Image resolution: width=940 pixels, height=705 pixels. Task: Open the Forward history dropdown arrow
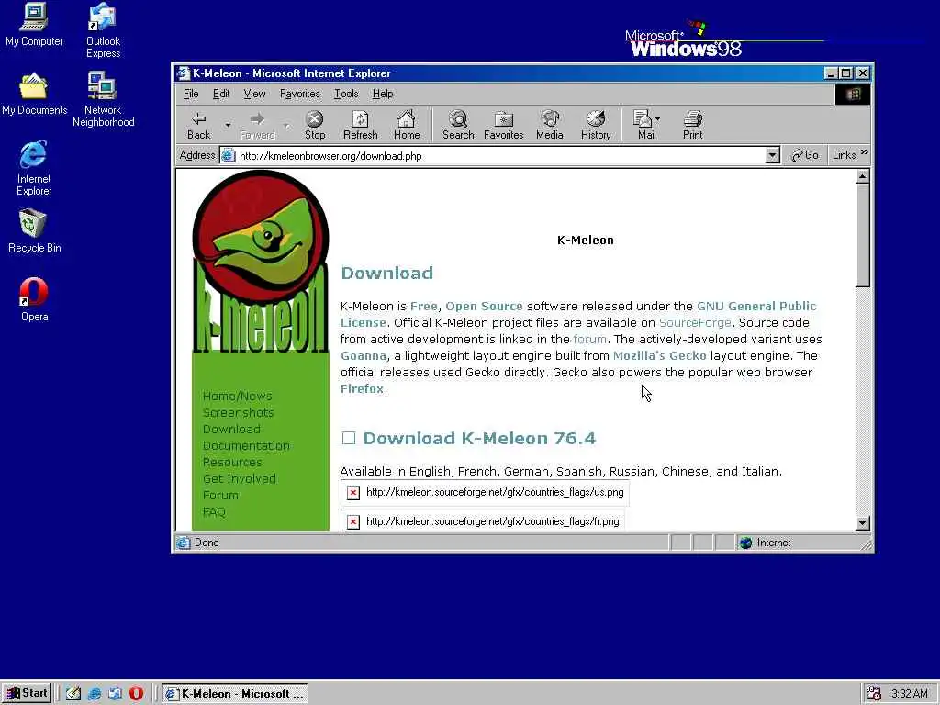[x=286, y=125]
